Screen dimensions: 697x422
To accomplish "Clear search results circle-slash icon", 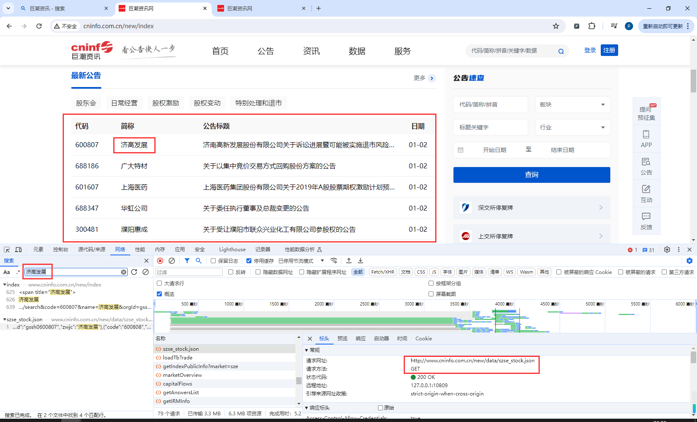I will [x=146, y=272].
